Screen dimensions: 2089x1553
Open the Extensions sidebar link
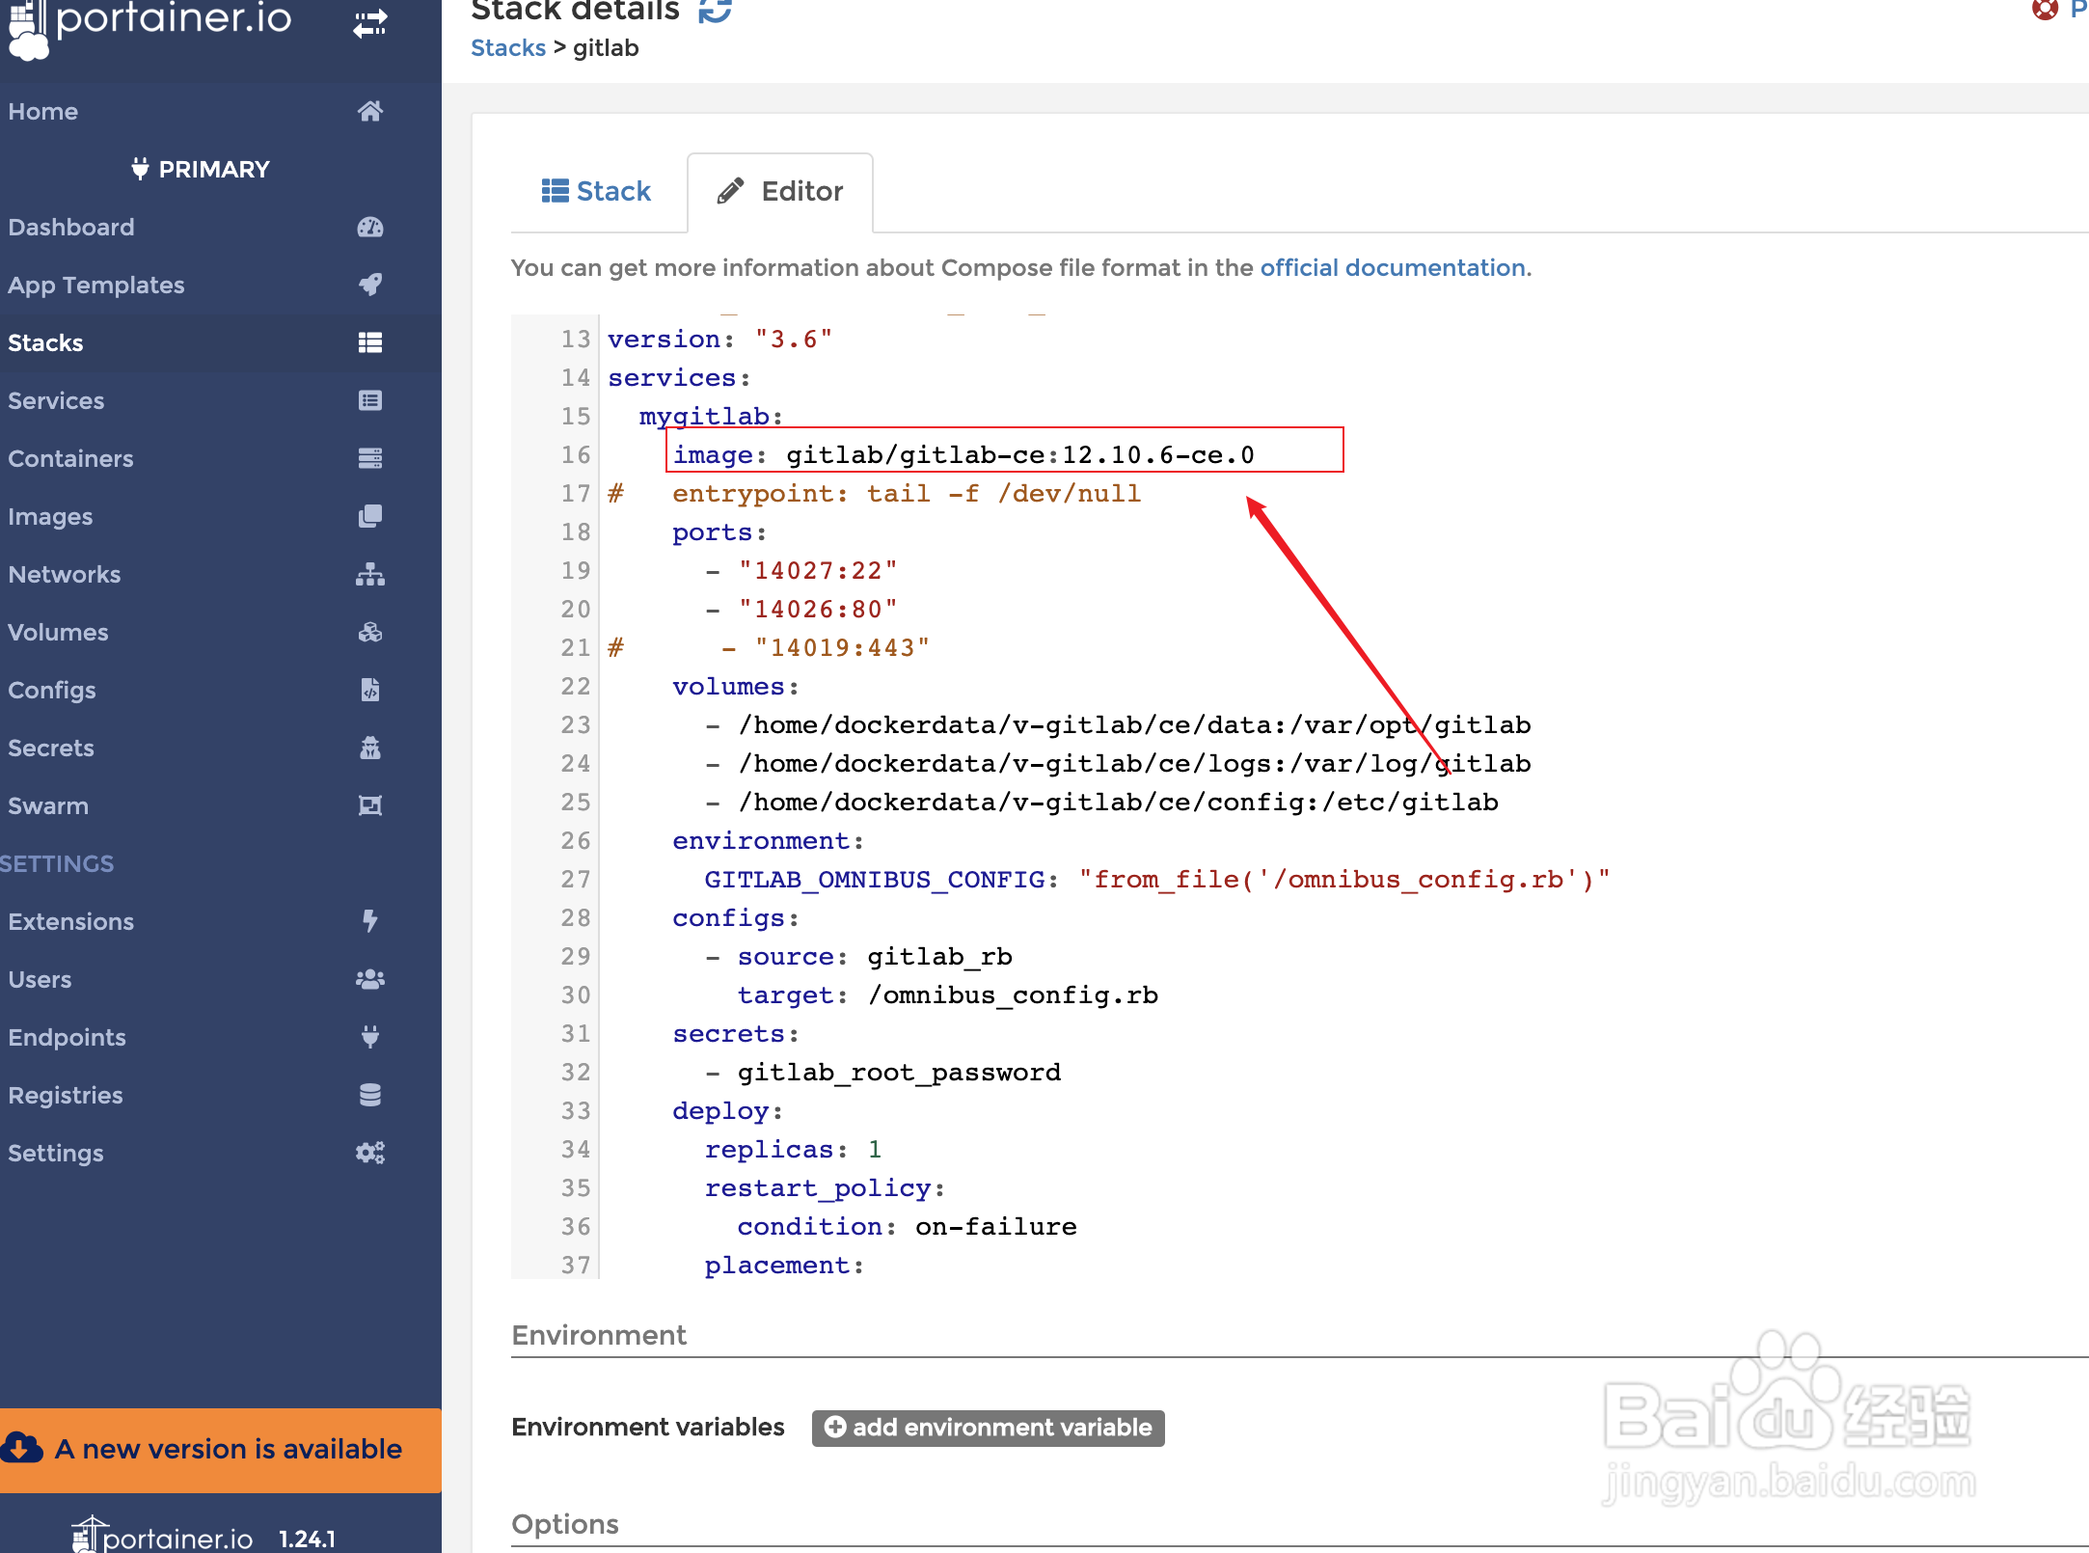point(70,921)
